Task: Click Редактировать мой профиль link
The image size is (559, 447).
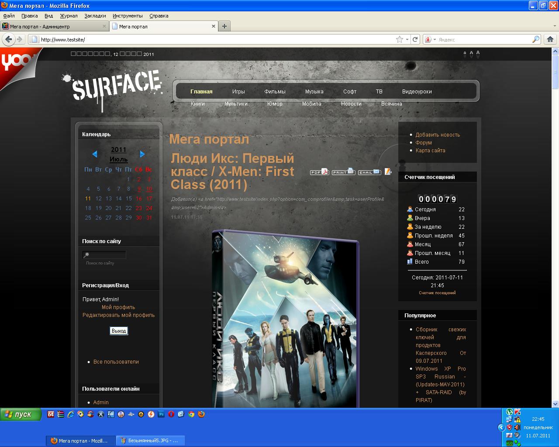Action: pyautogui.click(x=118, y=315)
